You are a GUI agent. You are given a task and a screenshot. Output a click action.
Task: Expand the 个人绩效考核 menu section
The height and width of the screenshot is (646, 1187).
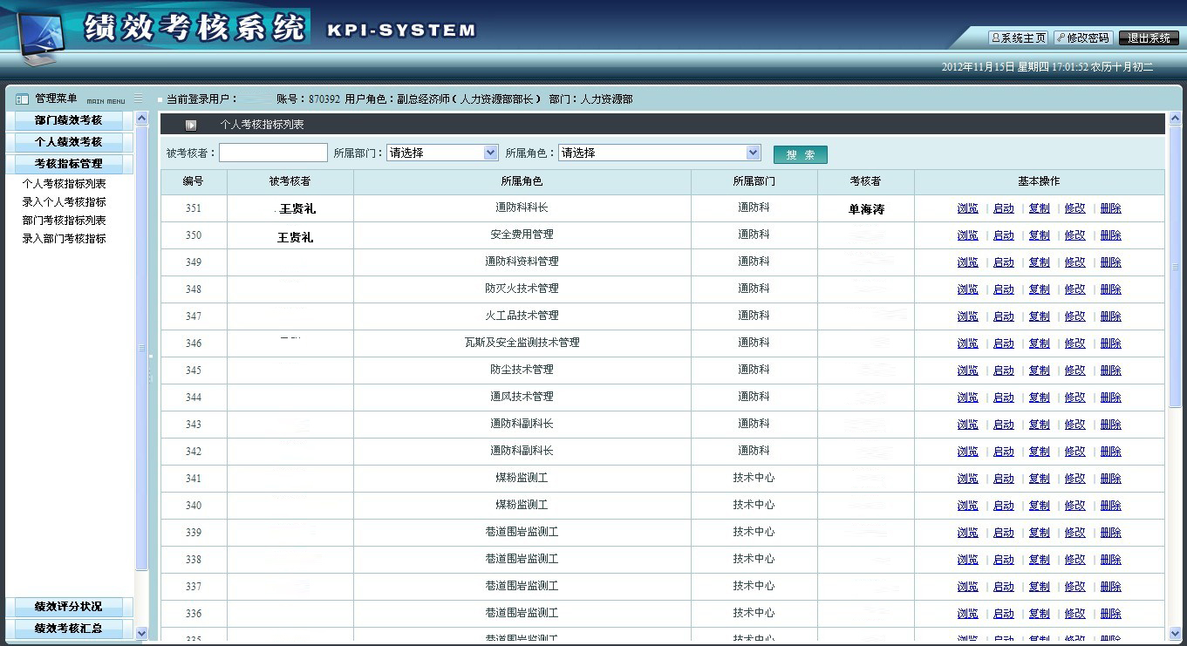coord(69,141)
